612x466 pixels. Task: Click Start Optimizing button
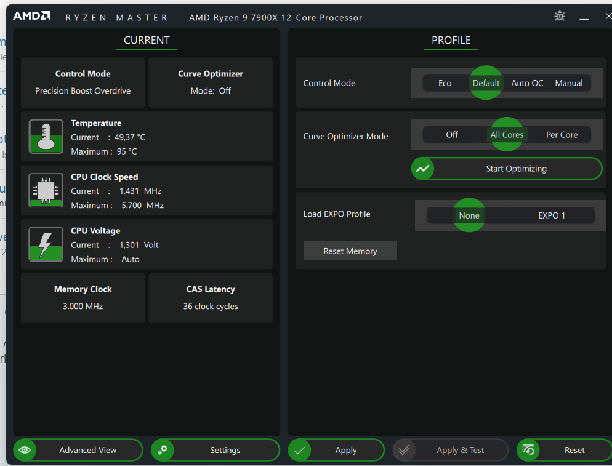click(507, 169)
